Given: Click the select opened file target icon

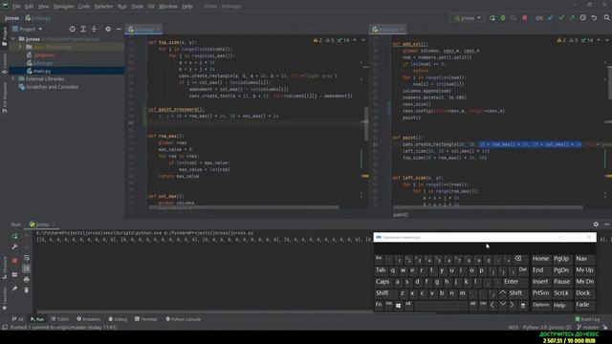Looking at the screenshot, I should click(x=73, y=29).
